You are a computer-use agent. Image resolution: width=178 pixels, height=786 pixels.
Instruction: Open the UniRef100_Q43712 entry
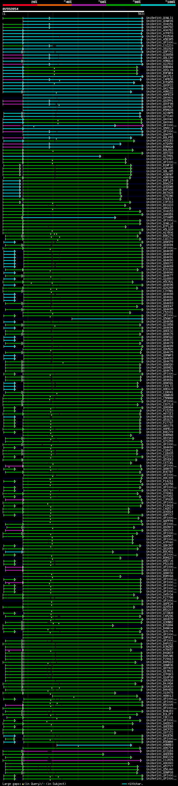(159, 76)
